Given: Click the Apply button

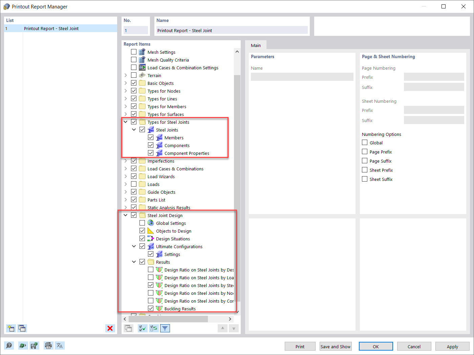Looking at the screenshot, I should pyautogui.click(x=452, y=346).
